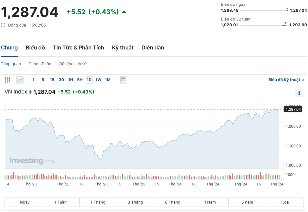Switch to candlestick chart type
Viewport: 308px width, 212px height.
click(x=8, y=80)
